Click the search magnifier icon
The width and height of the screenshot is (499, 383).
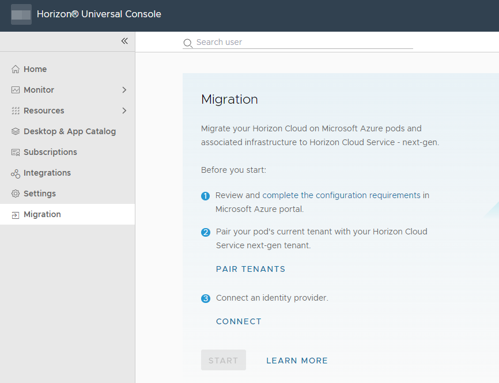(188, 43)
